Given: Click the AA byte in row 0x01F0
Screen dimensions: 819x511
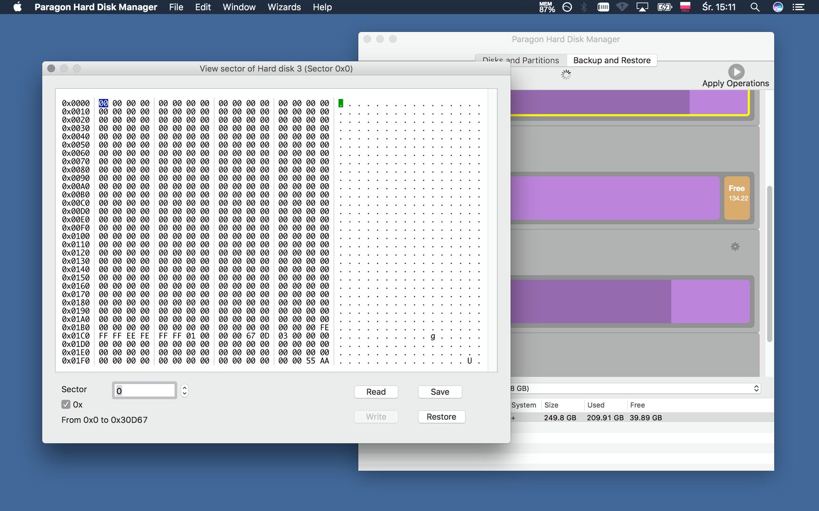Looking at the screenshot, I should click(x=324, y=361).
